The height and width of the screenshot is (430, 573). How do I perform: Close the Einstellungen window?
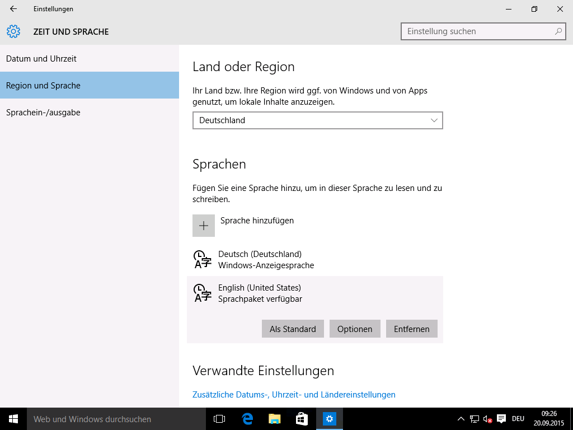pos(560,9)
